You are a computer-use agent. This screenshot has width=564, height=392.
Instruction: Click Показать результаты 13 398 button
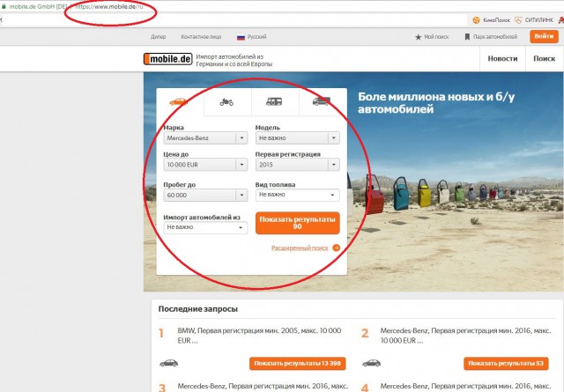[298, 363]
